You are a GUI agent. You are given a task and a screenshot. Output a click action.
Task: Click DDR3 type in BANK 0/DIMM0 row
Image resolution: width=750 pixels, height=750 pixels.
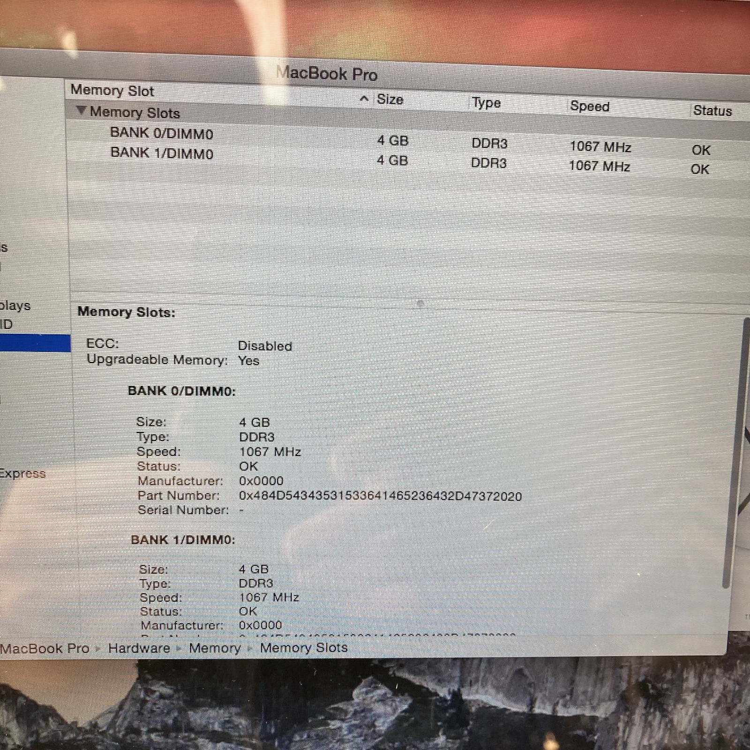tap(489, 143)
